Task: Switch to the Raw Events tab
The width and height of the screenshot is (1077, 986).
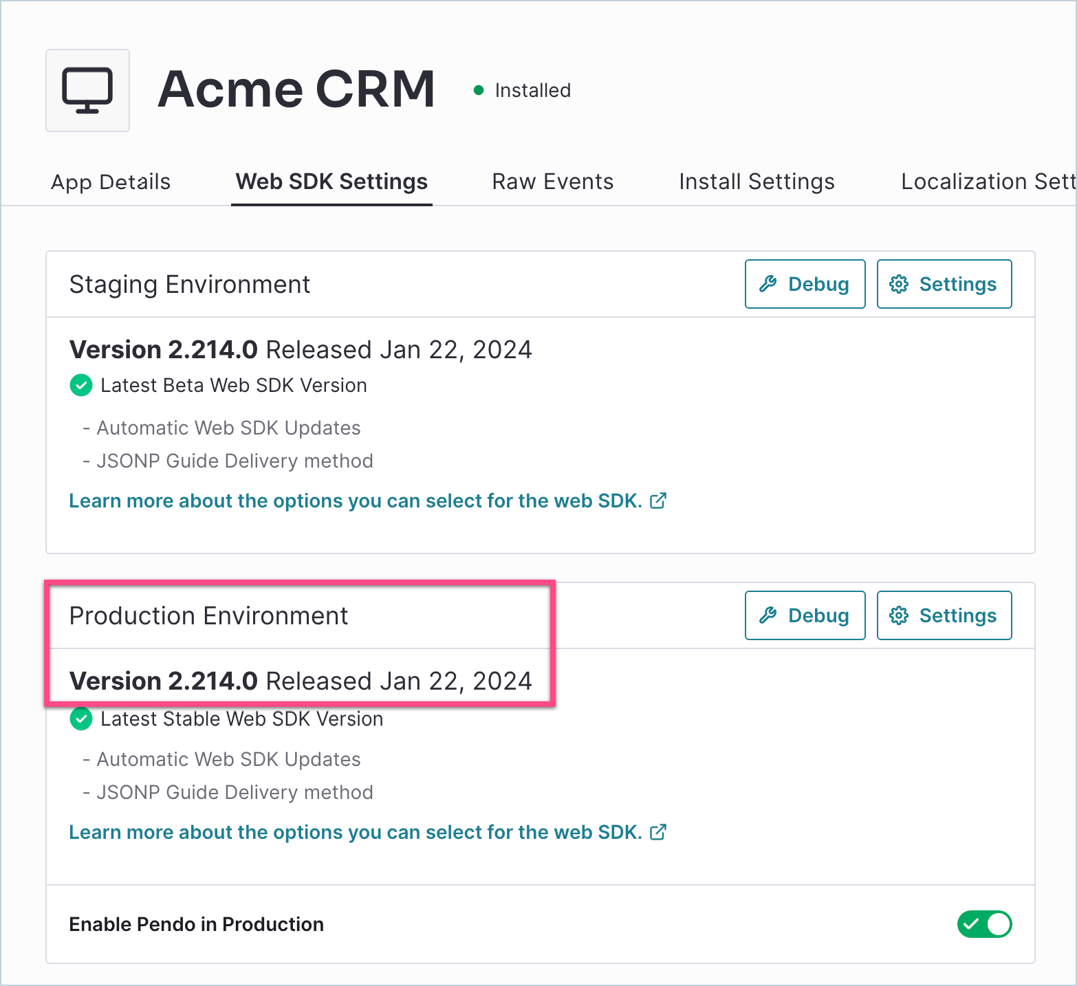Action: tap(553, 182)
